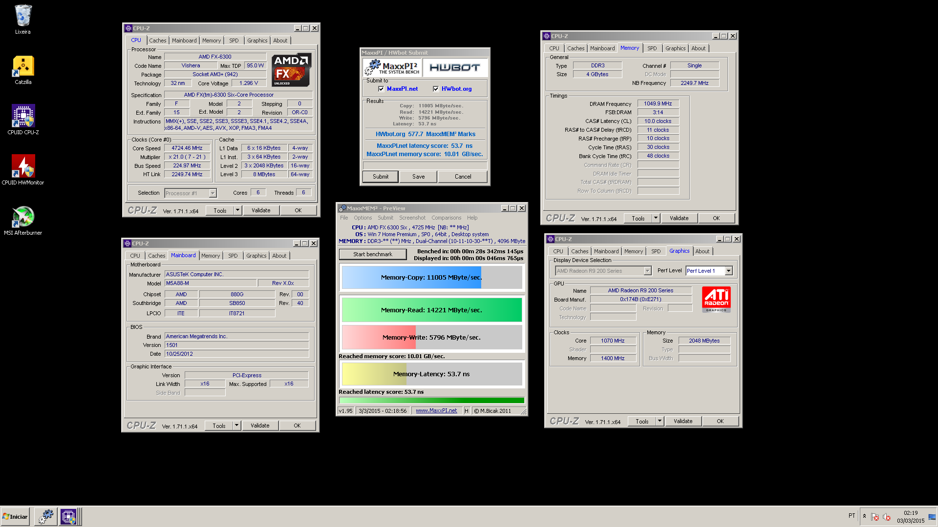Click the MaxxMEM² title bar icon

342,208
